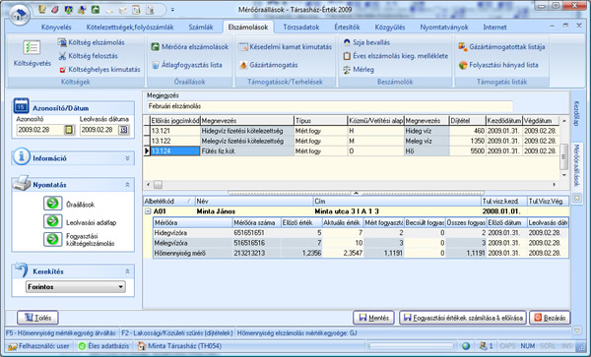591x357 pixels.
Task: Expand the Információ panel
Action: pos(127,158)
